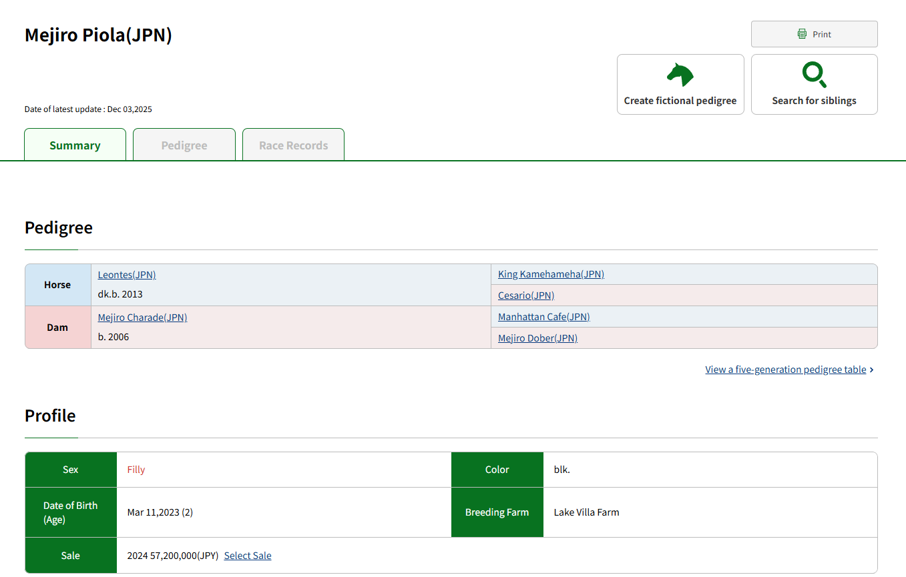Screen dimensions: 906x577
Task: View a five-generation pedigree table
Action: coord(786,370)
